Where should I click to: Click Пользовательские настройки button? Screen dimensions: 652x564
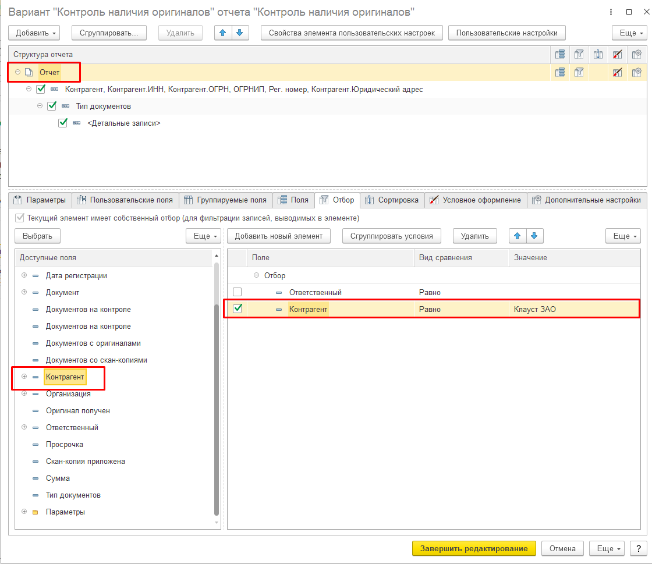click(507, 33)
